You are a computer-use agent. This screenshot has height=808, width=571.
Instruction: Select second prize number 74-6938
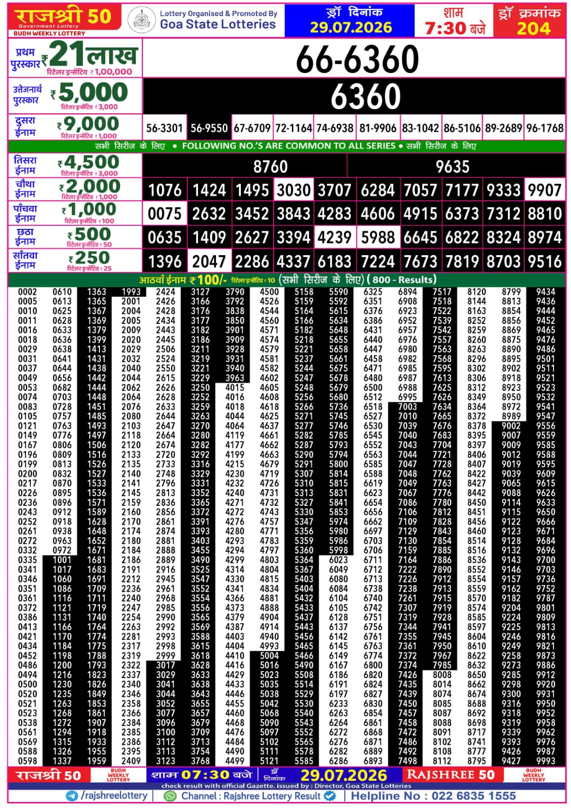[335, 128]
